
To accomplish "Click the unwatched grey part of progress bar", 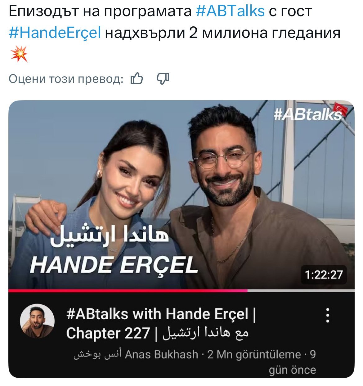I will (x=301, y=291).
